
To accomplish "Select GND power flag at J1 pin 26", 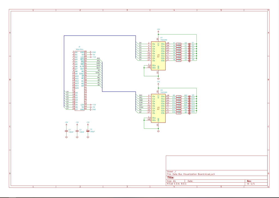I will (90, 52).
